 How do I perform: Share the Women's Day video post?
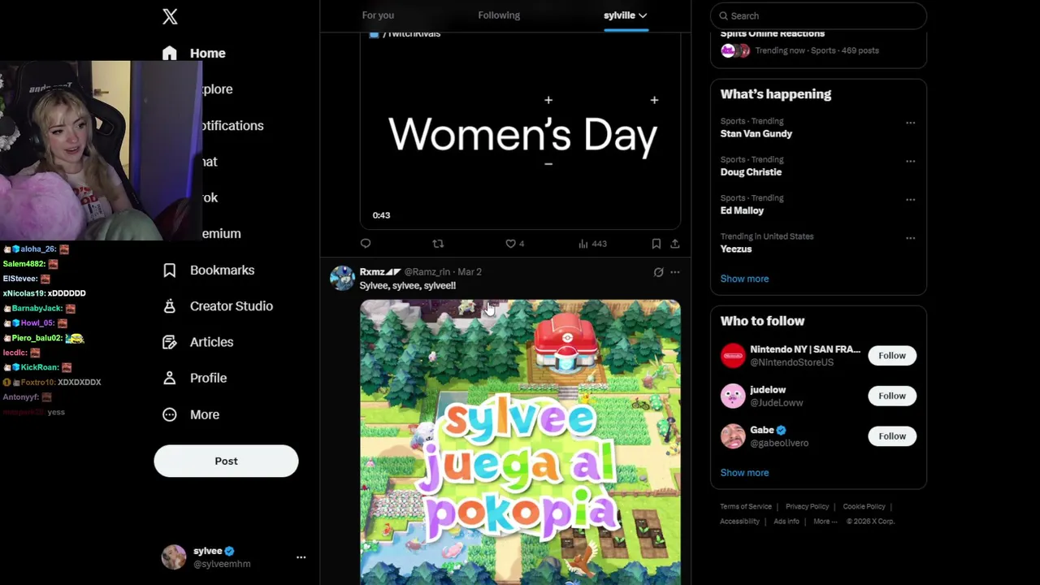[674, 244]
